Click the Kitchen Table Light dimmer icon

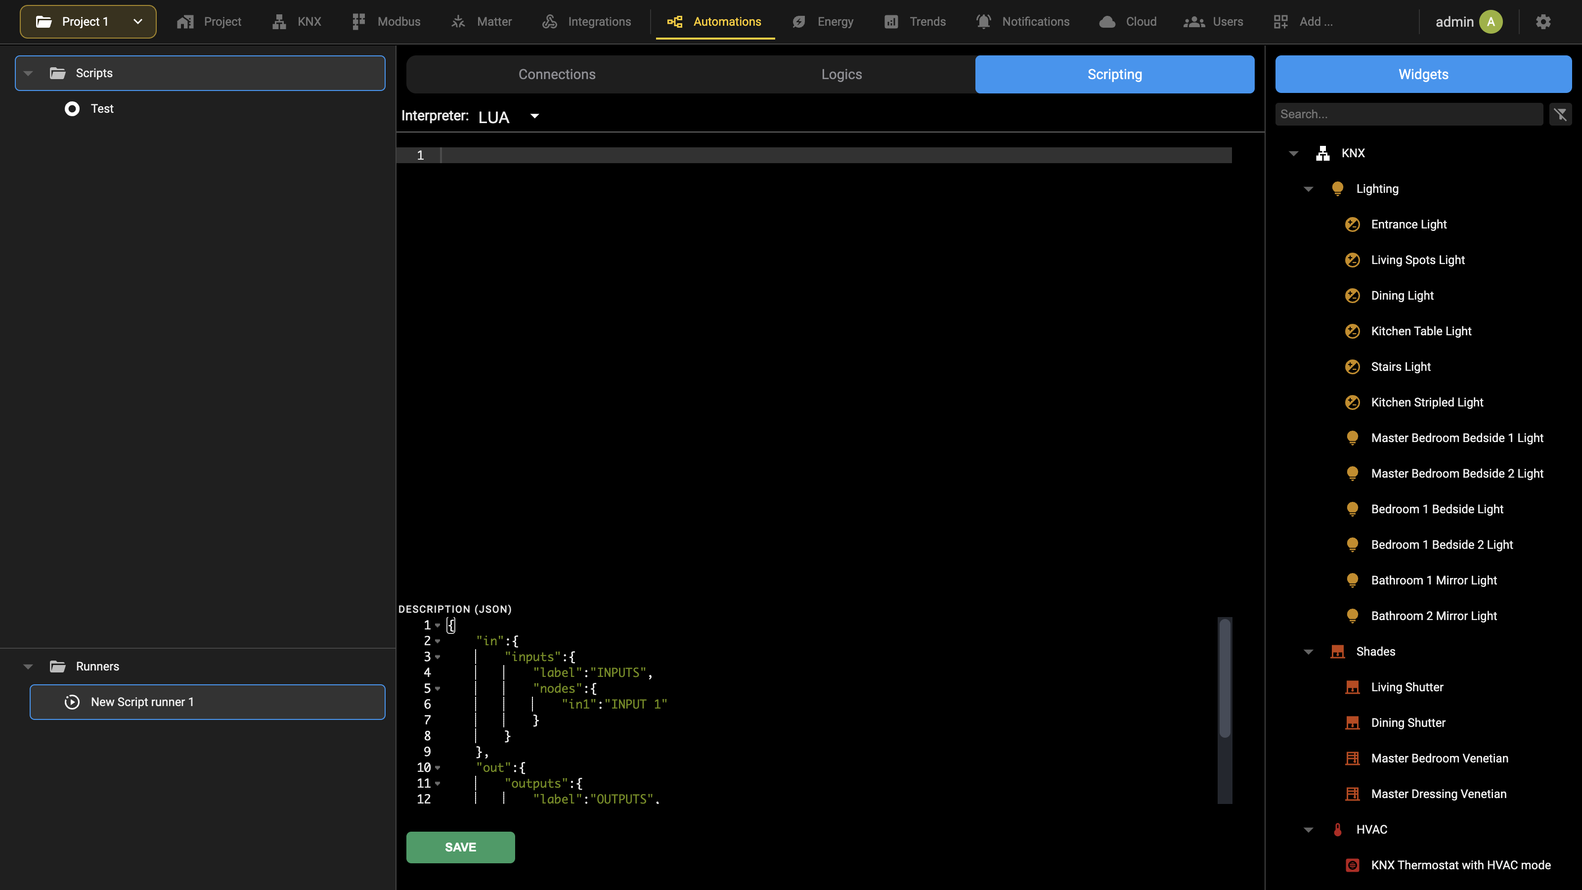(x=1352, y=331)
